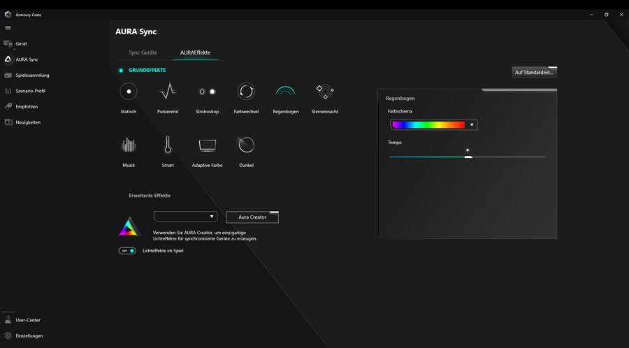Screen dimensions: 629x348
Task: Click the AURA Sync page title
Action: 136,31
